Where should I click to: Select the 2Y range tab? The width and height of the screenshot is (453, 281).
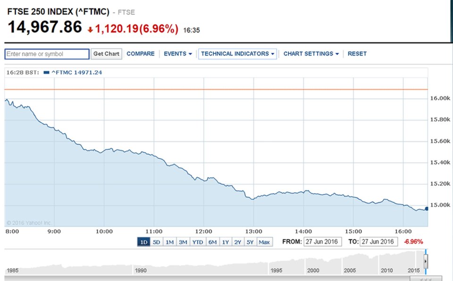coord(238,242)
